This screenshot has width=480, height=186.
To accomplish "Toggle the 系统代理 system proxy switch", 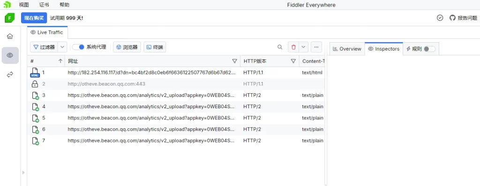I will click(78, 47).
